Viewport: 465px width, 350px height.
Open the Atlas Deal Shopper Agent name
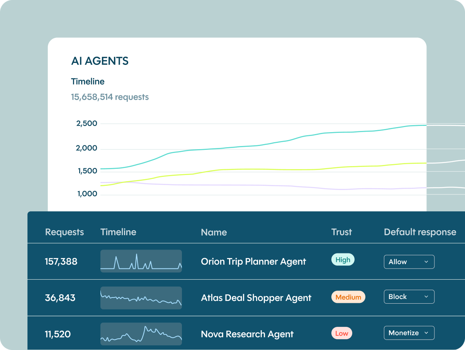256,298
